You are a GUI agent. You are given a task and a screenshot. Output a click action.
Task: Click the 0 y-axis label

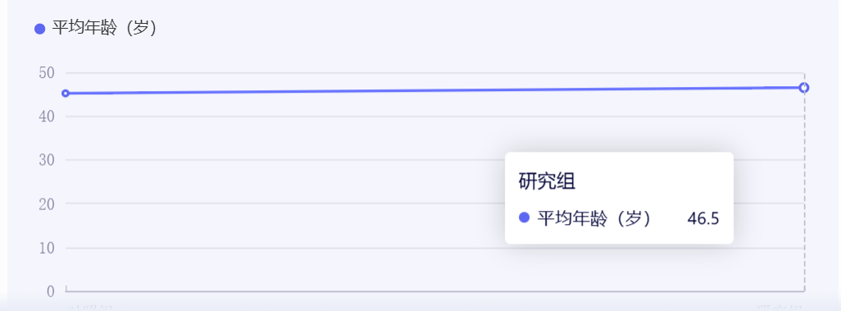[x=51, y=291]
